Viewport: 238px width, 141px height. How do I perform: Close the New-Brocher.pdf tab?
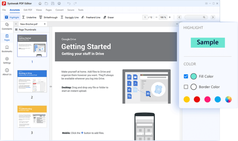45,24
